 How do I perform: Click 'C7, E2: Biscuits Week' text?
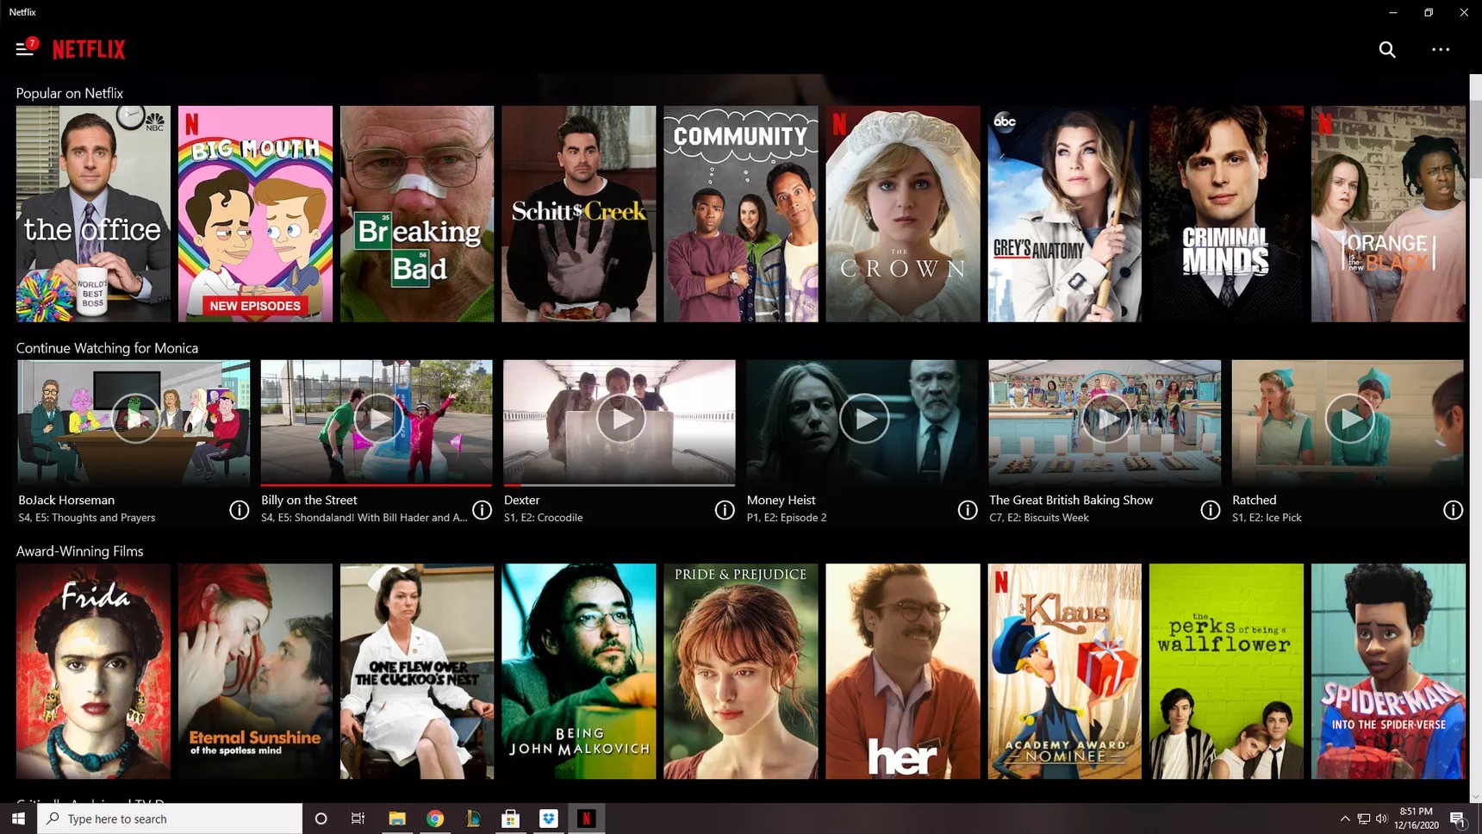[x=1039, y=518]
